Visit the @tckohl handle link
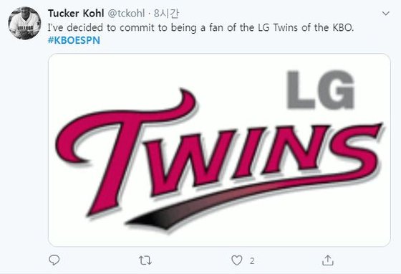This screenshot has width=401, height=274. (x=126, y=14)
